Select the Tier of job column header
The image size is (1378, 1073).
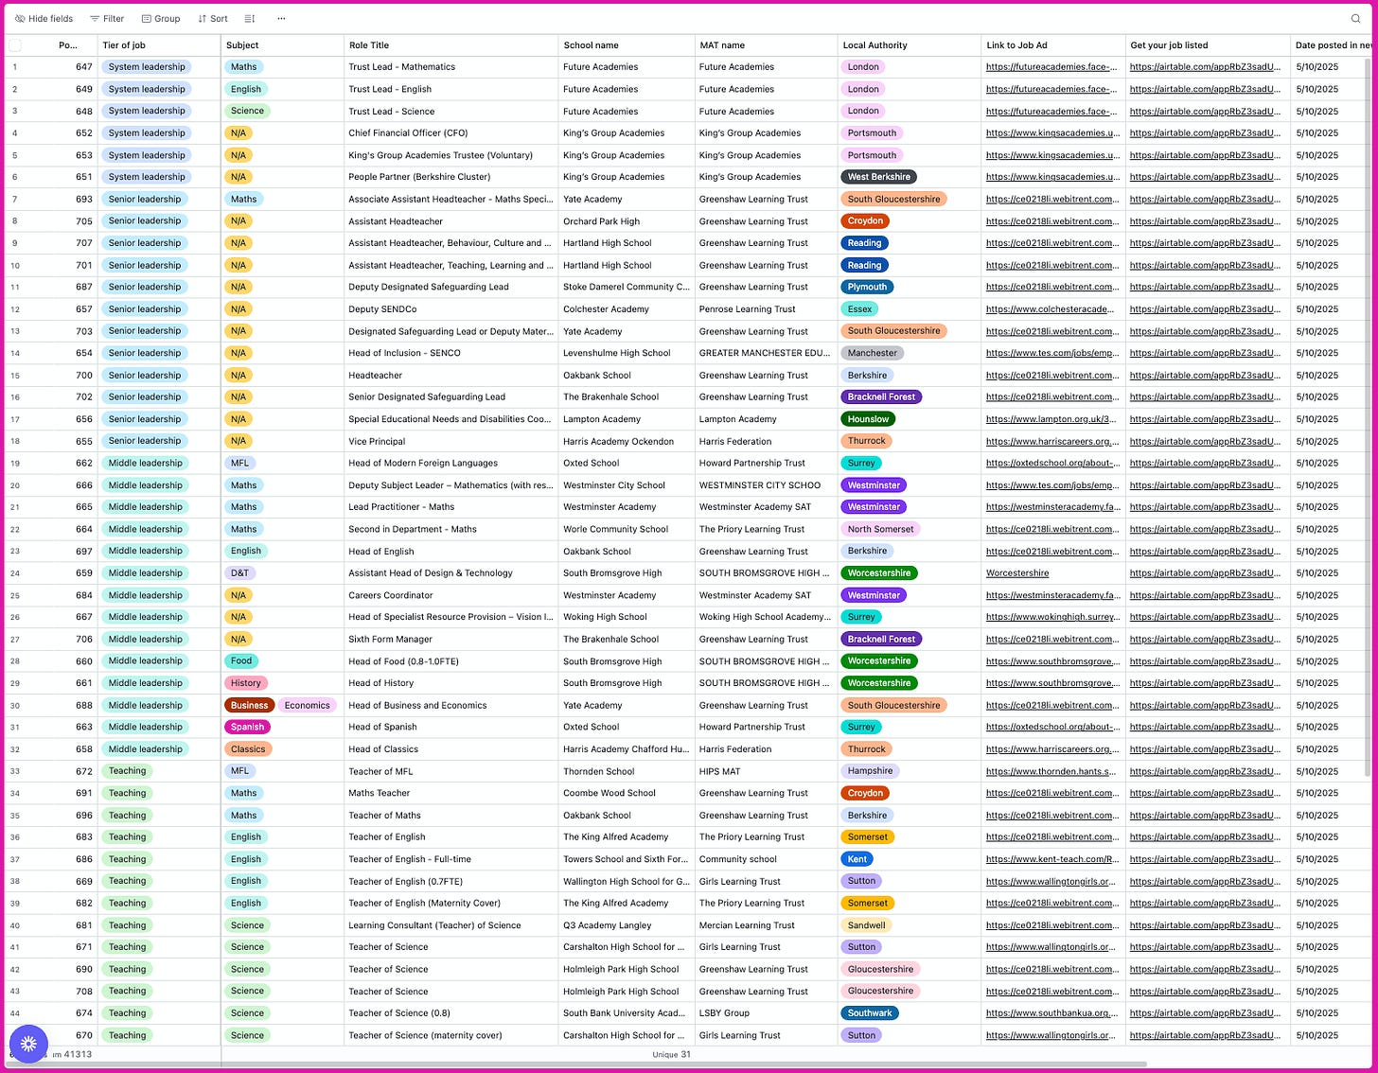(159, 44)
